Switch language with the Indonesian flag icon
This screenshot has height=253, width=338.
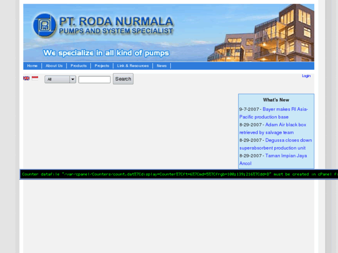click(x=35, y=78)
